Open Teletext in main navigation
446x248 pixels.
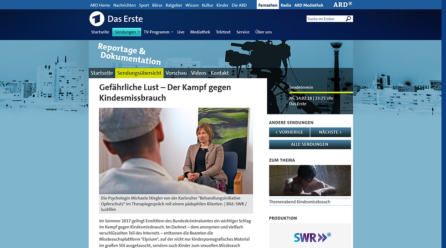(223, 32)
